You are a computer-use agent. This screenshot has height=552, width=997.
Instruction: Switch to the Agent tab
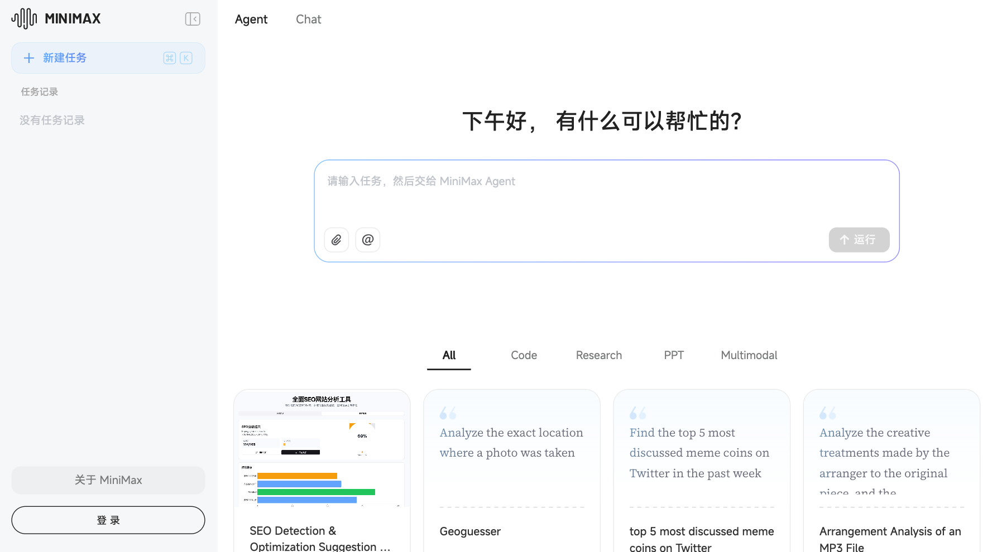click(x=251, y=20)
